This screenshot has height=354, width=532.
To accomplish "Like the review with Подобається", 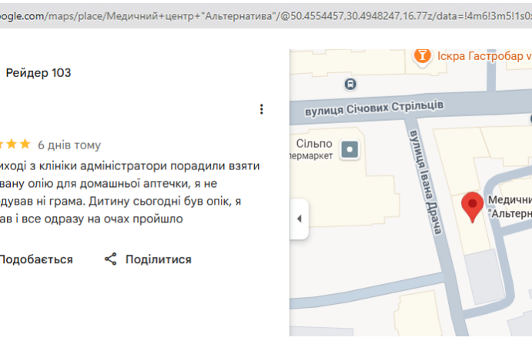I will coord(35,259).
